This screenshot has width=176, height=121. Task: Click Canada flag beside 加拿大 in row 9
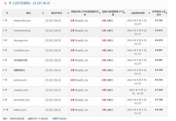coord(104,100)
